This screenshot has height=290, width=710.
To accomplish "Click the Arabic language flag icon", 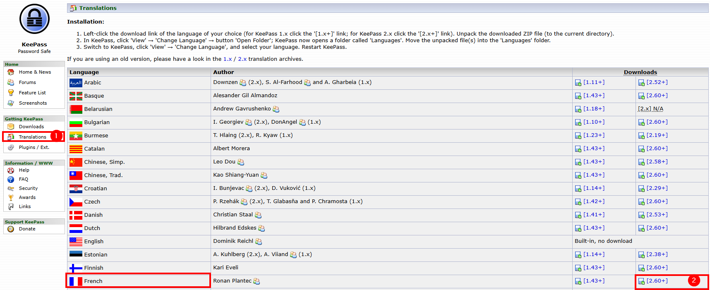I will (x=76, y=83).
